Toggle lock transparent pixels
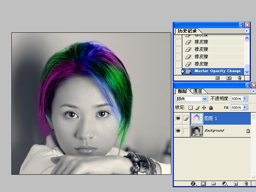 tap(190, 107)
